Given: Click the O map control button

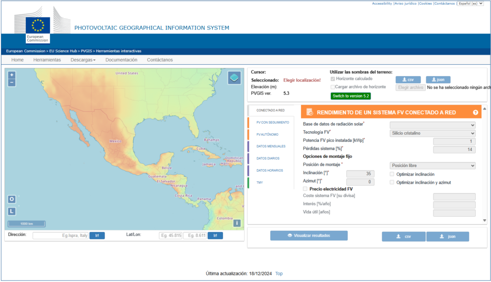Looking at the screenshot, I should click(12, 199).
